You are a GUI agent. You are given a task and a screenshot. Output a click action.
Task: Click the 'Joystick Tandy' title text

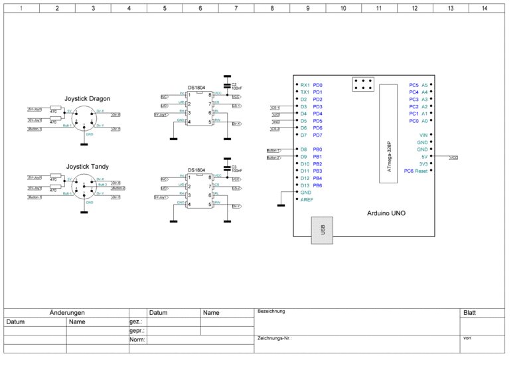[88, 167]
